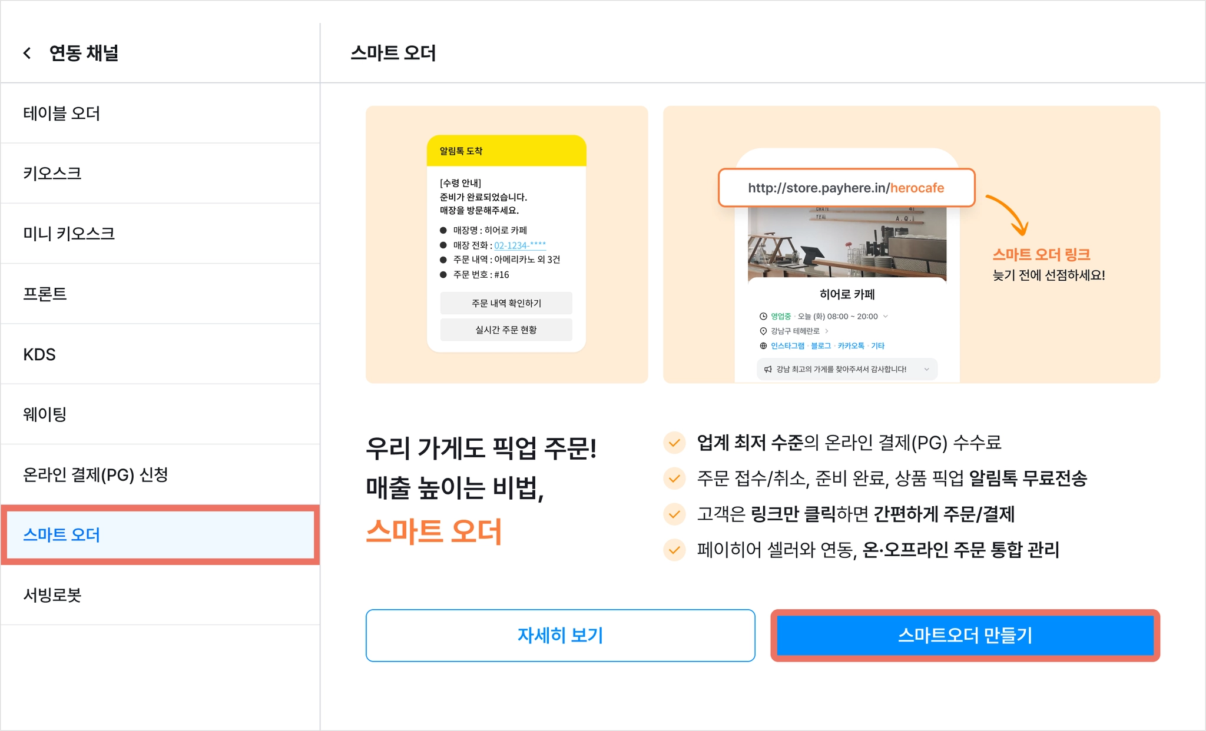Click the location pin icon by 강남구 테헤란로

click(763, 331)
